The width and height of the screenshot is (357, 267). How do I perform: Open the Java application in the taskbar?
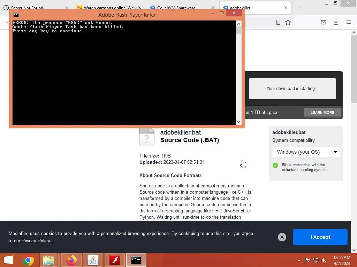[93, 260]
